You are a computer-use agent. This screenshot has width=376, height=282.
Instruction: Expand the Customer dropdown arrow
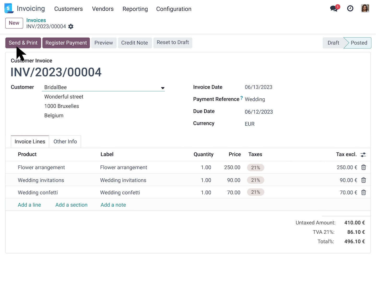[163, 88]
